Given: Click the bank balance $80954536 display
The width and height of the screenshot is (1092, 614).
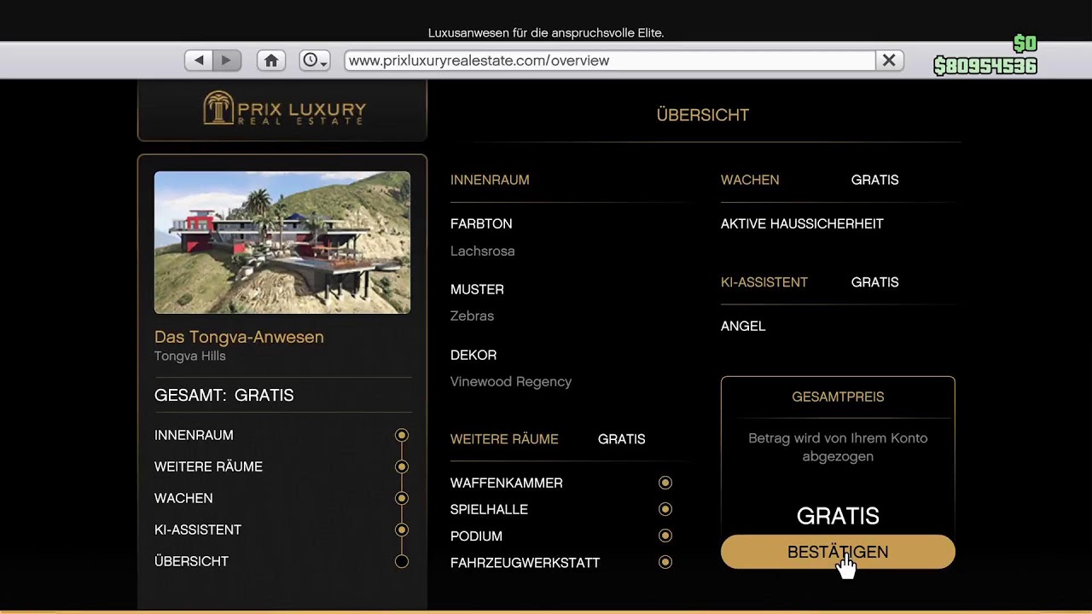Looking at the screenshot, I should point(985,66).
